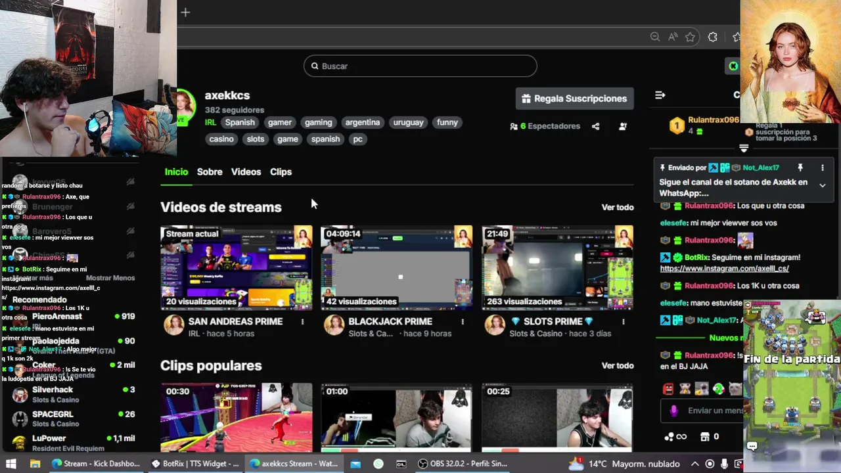Open the 6 Espectadores viewer count
Screen dimensions: 841x473
coord(545,126)
